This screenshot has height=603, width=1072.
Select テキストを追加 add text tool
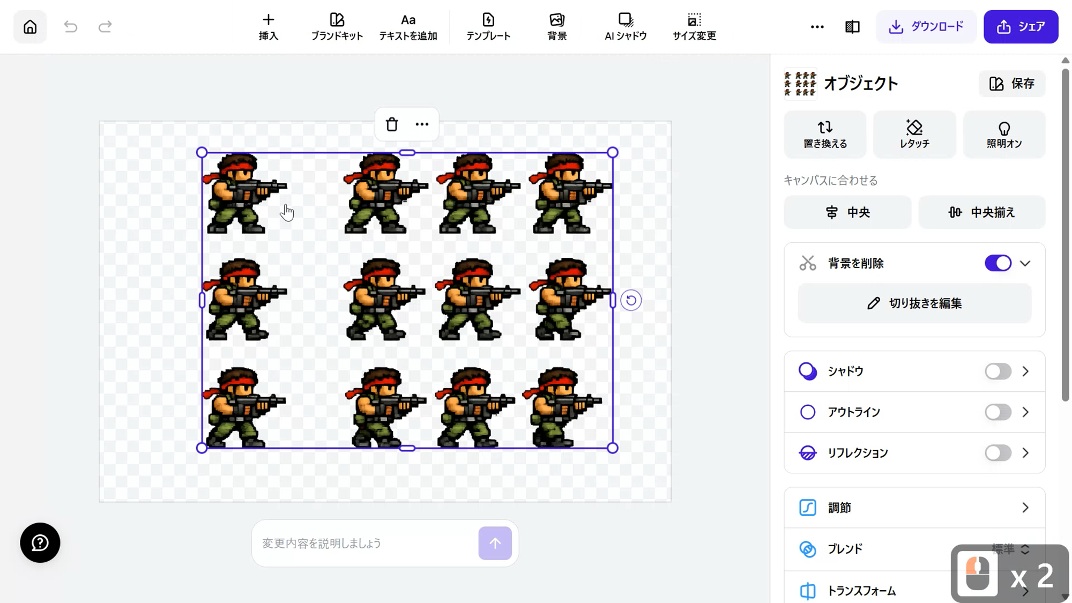pos(408,27)
